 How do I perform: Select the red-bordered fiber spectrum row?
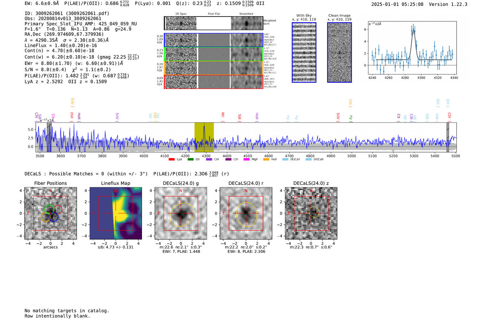click(x=214, y=82)
